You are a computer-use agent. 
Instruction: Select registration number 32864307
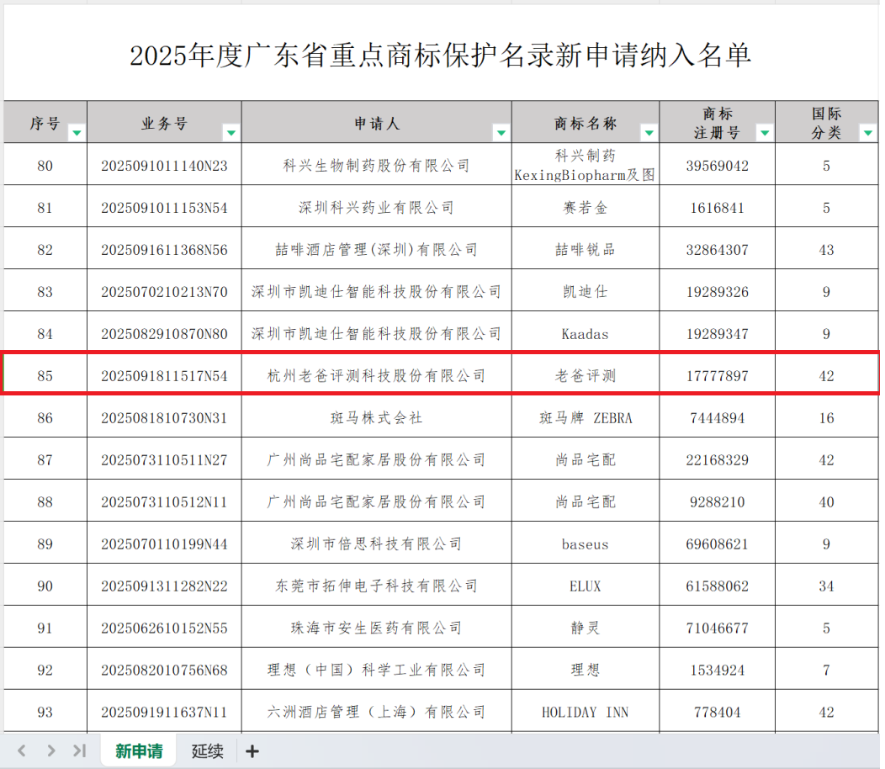pos(718,248)
